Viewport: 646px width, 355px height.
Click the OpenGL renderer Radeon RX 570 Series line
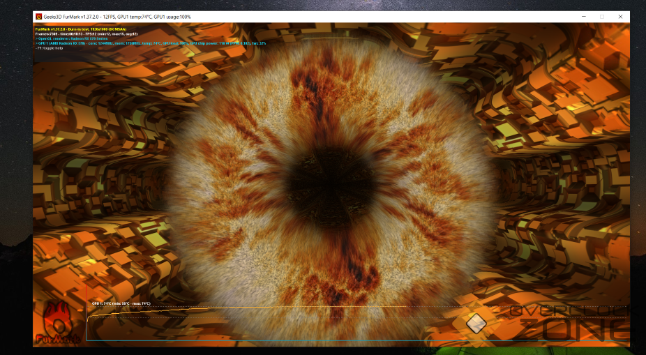coord(74,39)
